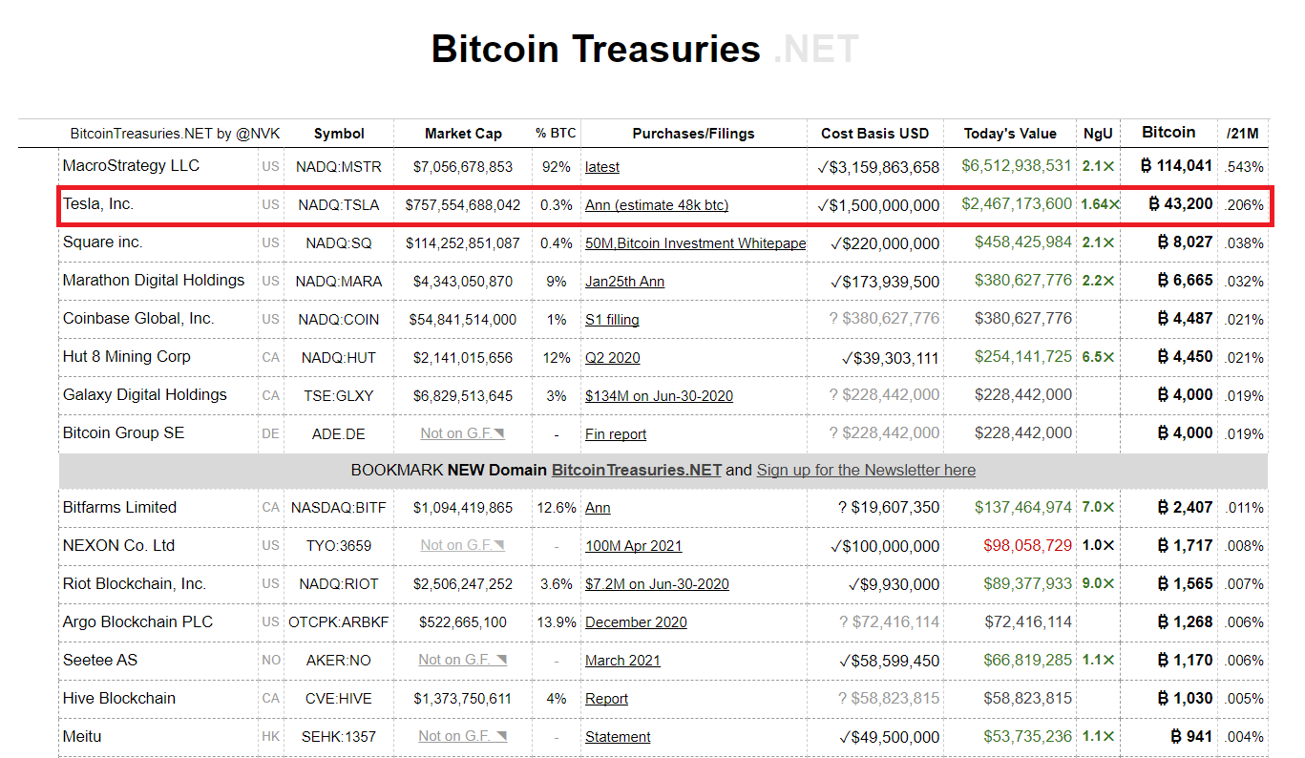Click MacroStrategy's '.543%' of 21M value
This screenshot has width=1305, height=758.
click(1245, 167)
